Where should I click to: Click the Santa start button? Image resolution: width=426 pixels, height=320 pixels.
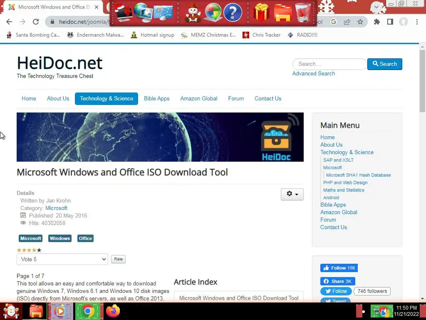click(11, 311)
